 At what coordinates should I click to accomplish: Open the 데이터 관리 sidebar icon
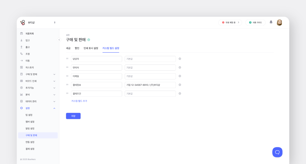tap(22, 101)
